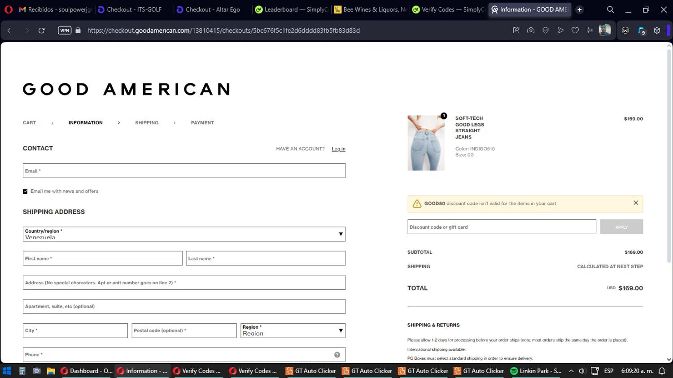Open a new tab with plus button

click(x=580, y=9)
